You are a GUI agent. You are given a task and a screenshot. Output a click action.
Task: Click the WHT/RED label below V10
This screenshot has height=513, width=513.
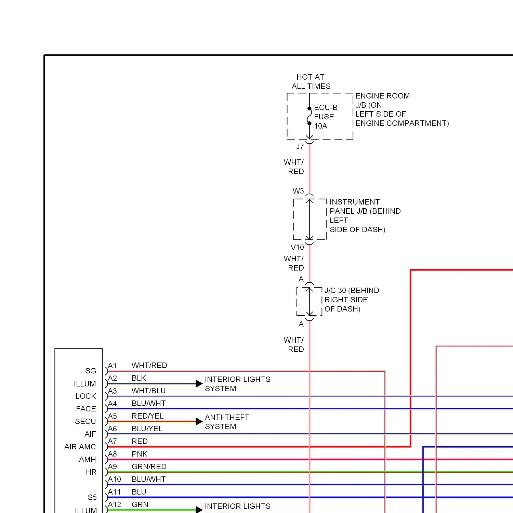click(x=294, y=263)
